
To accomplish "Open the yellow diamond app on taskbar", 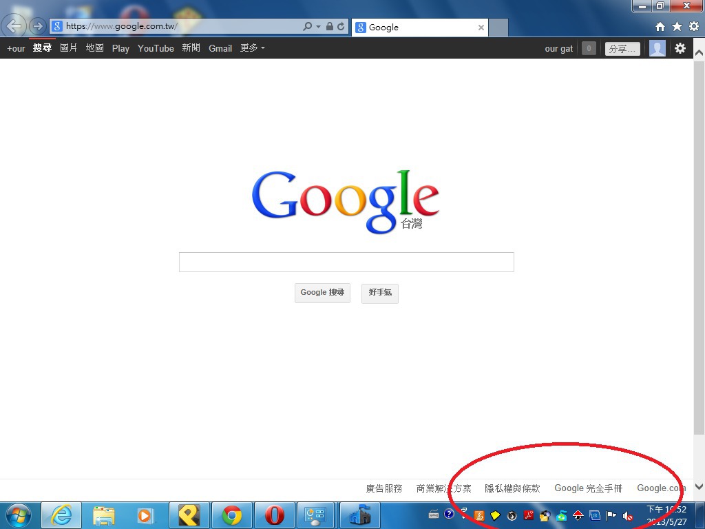I will coord(189,515).
